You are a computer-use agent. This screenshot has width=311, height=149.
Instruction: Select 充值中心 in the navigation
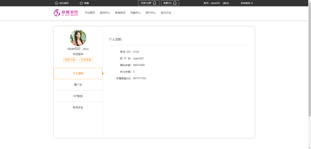135,13
